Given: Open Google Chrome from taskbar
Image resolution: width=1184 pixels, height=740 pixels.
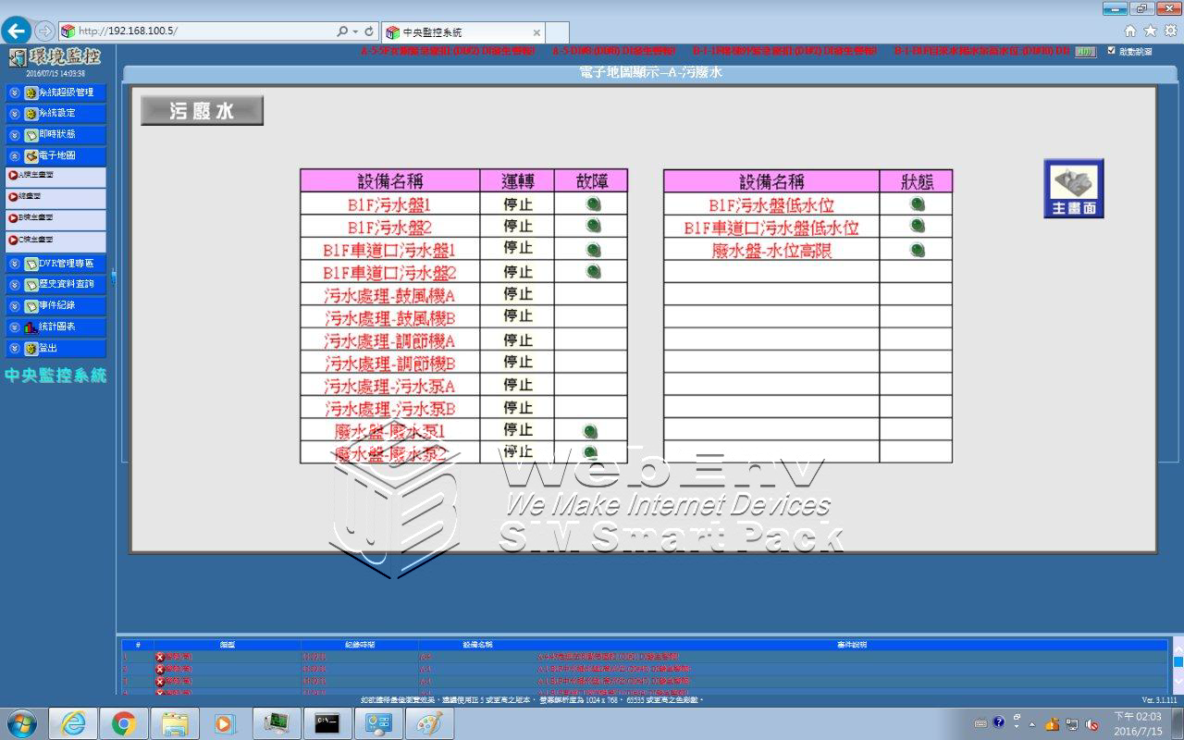Looking at the screenshot, I should click(124, 722).
